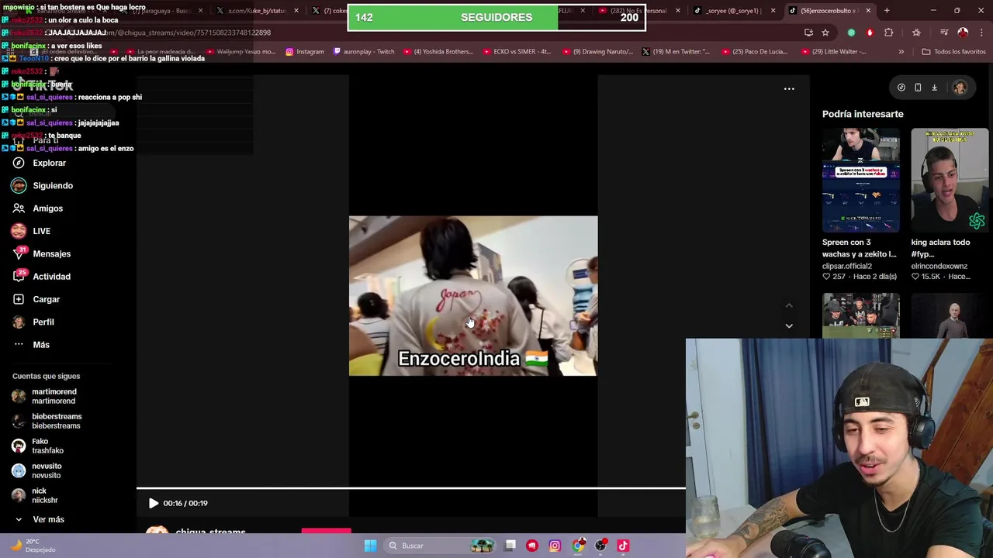
Task: Open TikTok app from taskbar
Action: coord(623,546)
